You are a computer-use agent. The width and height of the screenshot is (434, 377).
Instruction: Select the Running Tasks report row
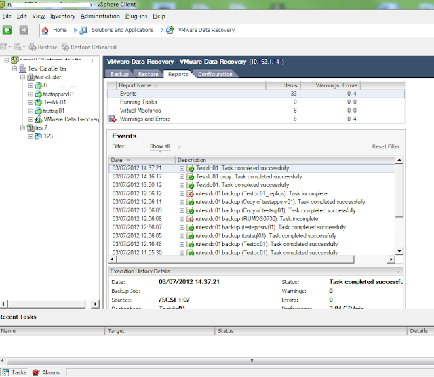[x=256, y=102]
